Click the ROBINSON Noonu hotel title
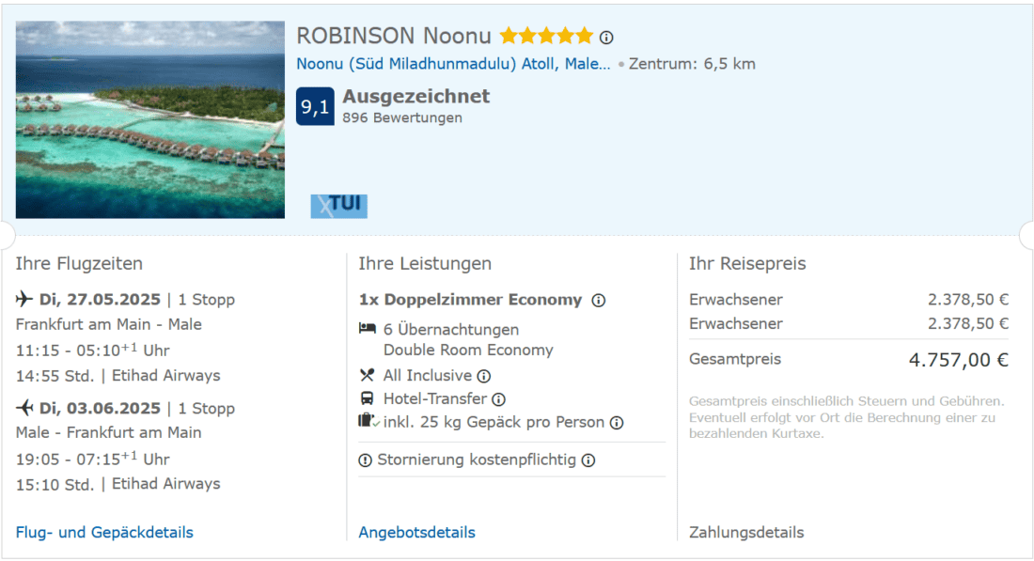Screen dimensions: 1034x561 (394, 37)
